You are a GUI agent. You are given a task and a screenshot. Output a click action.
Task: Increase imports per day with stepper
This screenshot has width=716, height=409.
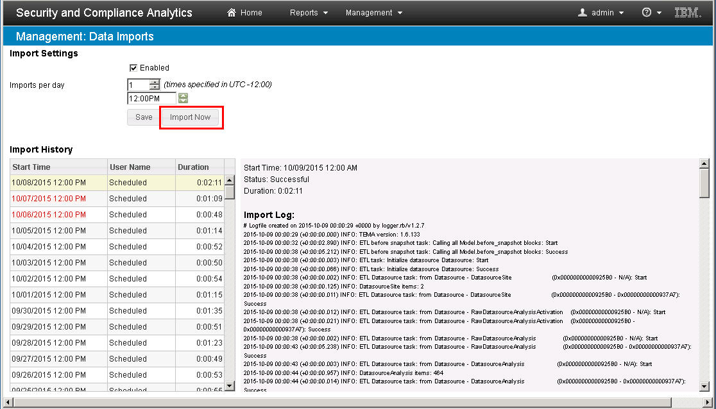click(155, 82)
